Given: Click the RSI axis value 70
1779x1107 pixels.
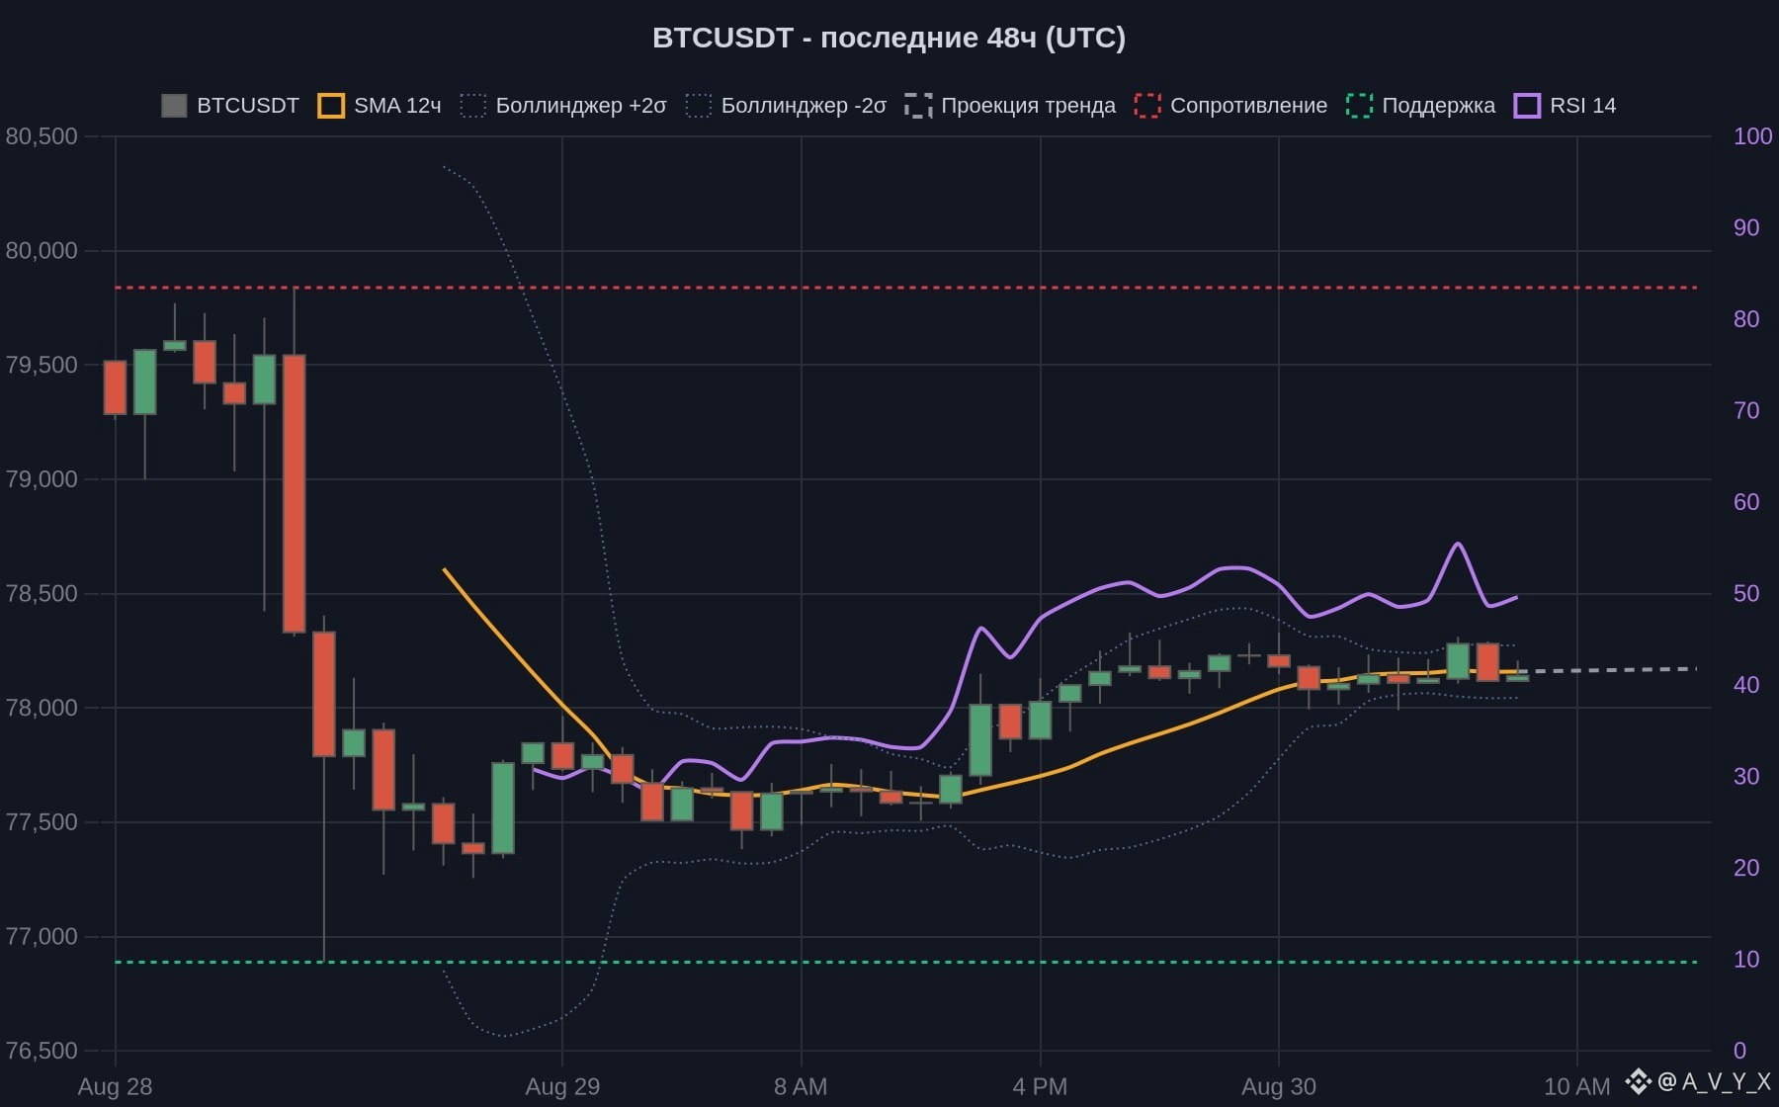Looking at the screenshot, I should pos(1746,411).
